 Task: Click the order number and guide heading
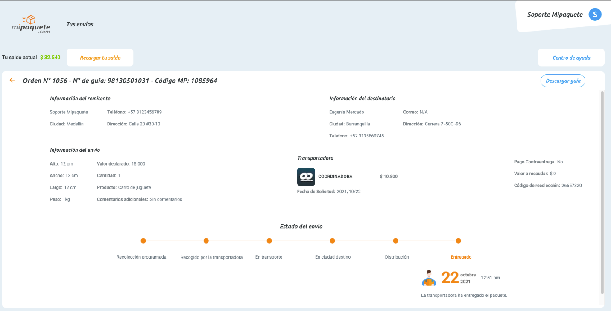pyautogui.click(x=120, y=81)
